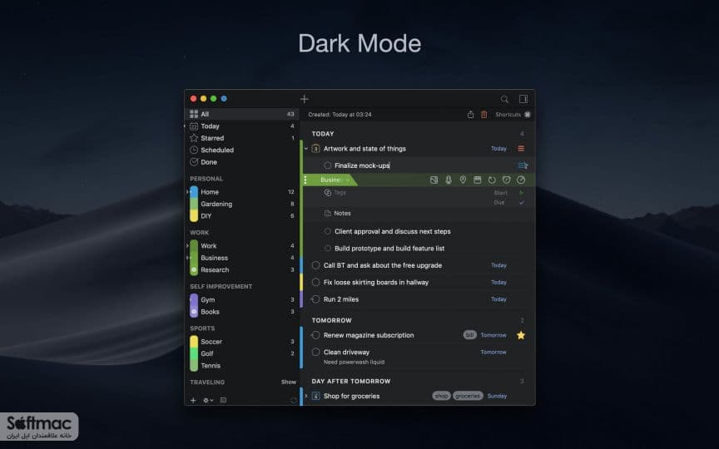The image size is (719, 449).
Task: Click the location pin icon in task toolbar
Action: click(463, 180)
